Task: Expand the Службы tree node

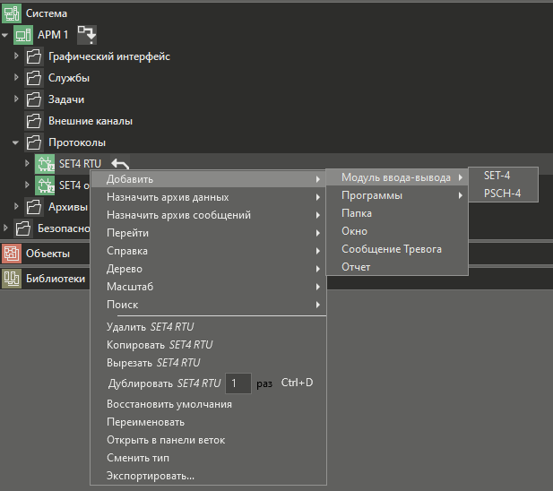Action: pos(16,78)
